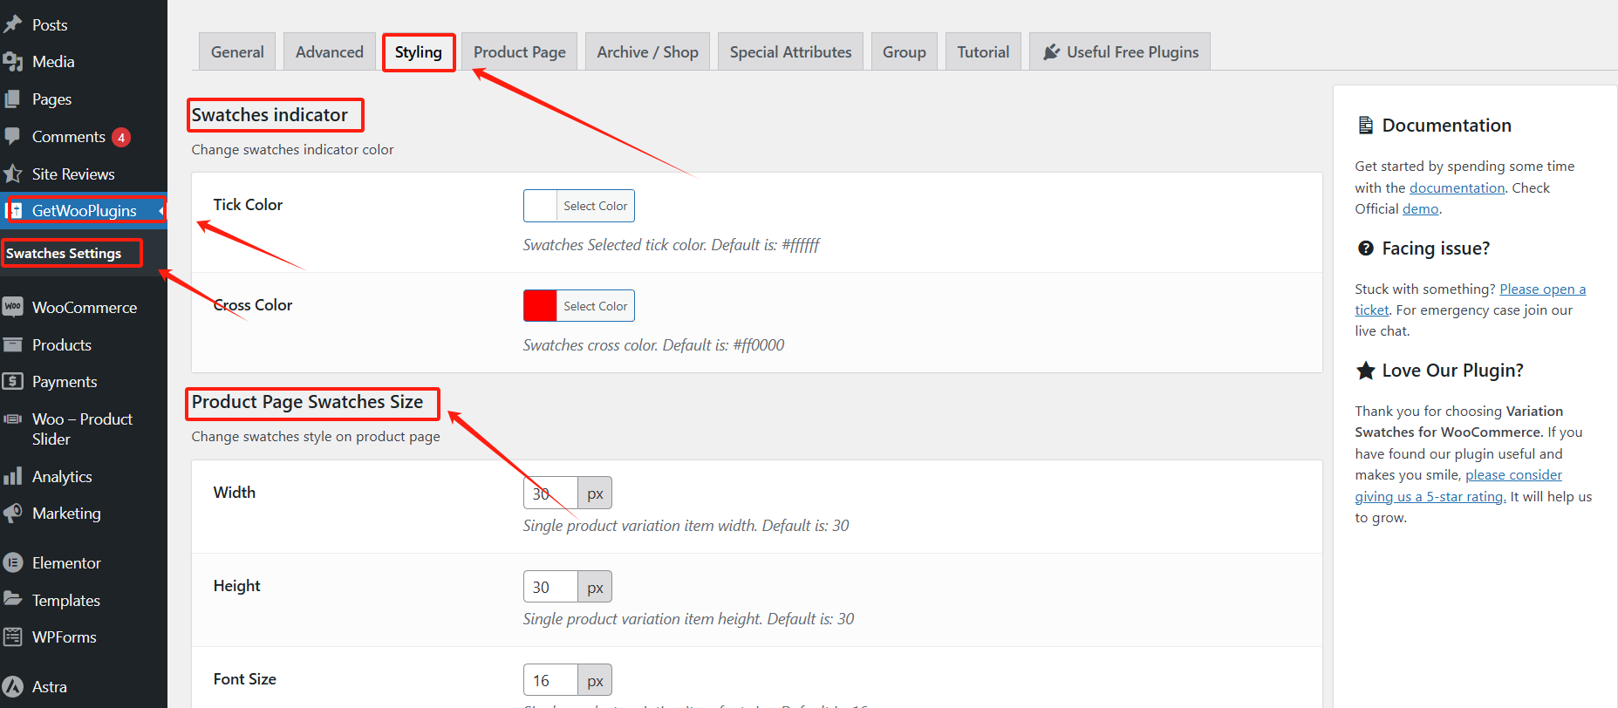
Task: Click the WooCommerce logo icon
Action: tap(12, 307)
